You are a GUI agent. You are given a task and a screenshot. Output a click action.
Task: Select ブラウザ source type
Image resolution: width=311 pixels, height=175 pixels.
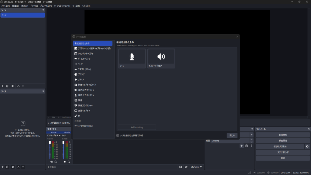(93, 74)
